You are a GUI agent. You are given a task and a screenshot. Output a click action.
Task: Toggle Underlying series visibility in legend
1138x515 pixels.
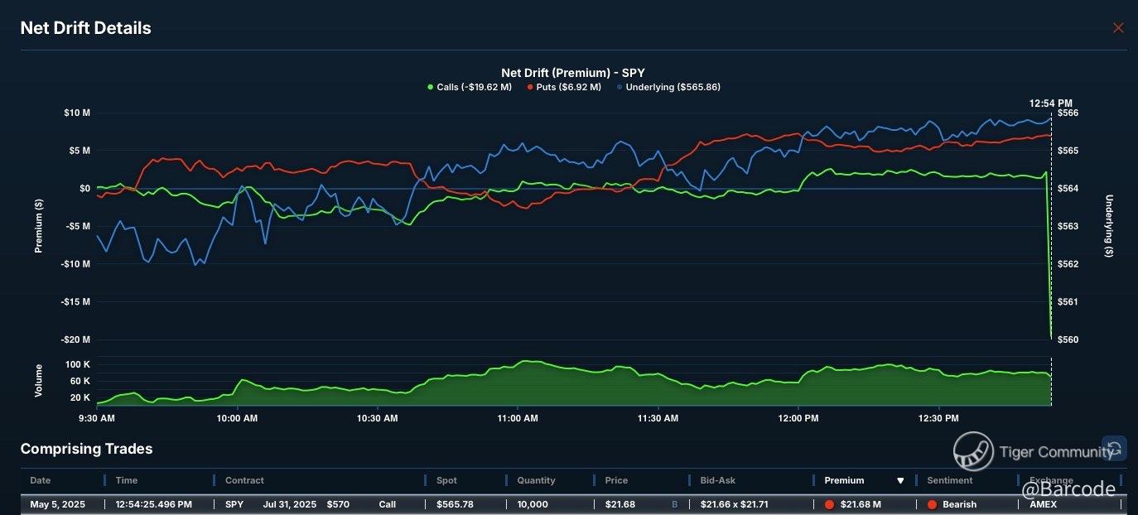[x=673, y=87]
